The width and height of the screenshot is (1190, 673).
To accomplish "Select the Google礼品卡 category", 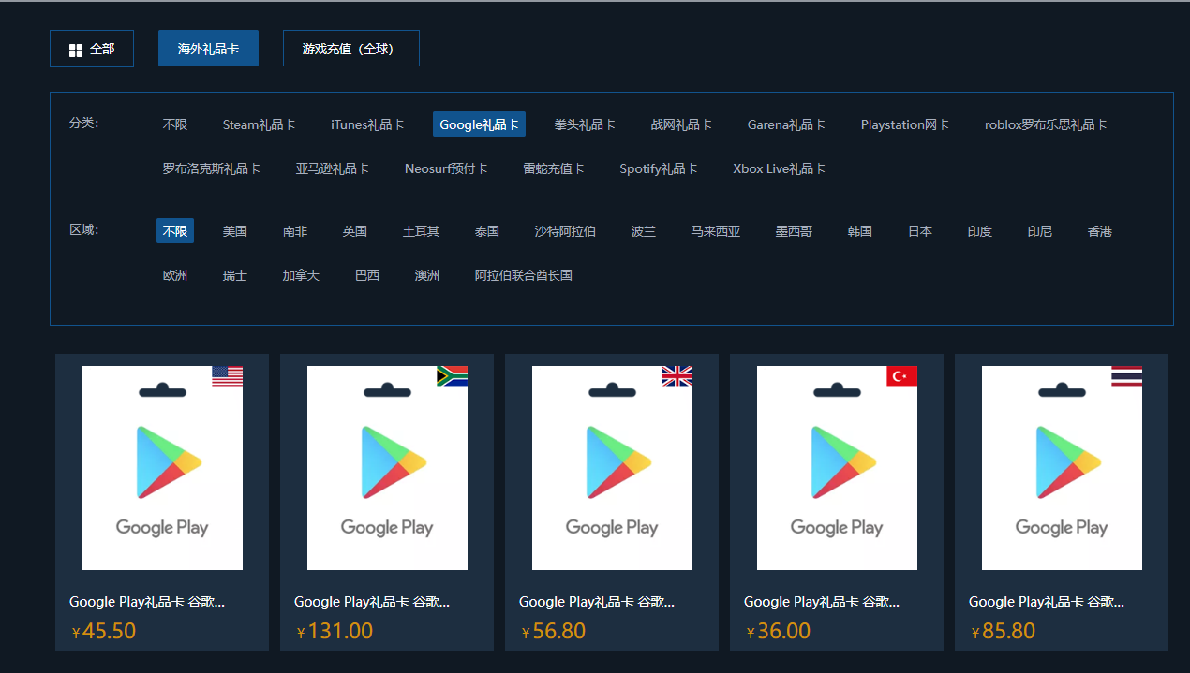I will pyautogui.click(x=479, y=124).
